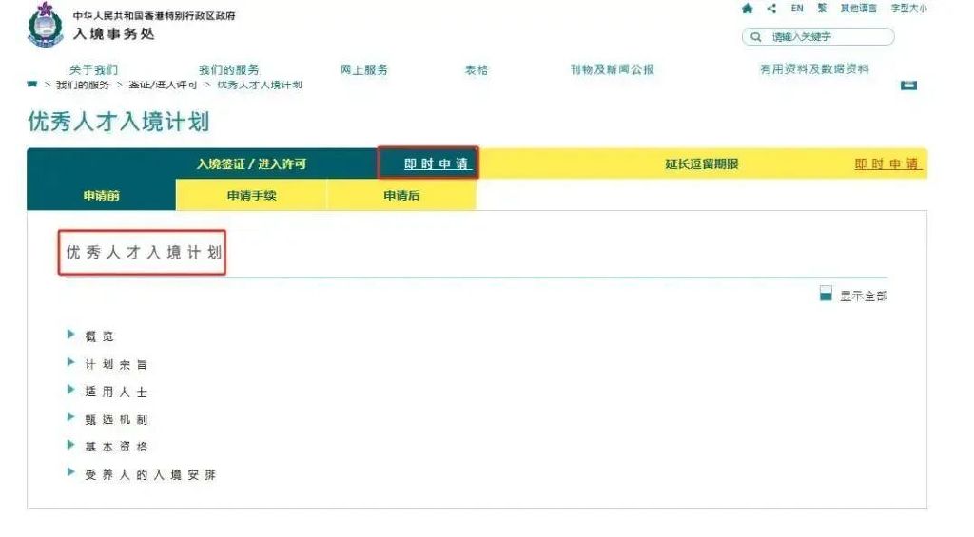Screen dimensions: 974x537
Task: Open the 申请手续 tab
Action: [x=251, y=195]
